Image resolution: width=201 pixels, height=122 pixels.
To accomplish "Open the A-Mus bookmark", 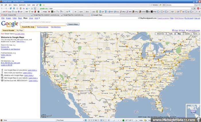I will (135, 12).
